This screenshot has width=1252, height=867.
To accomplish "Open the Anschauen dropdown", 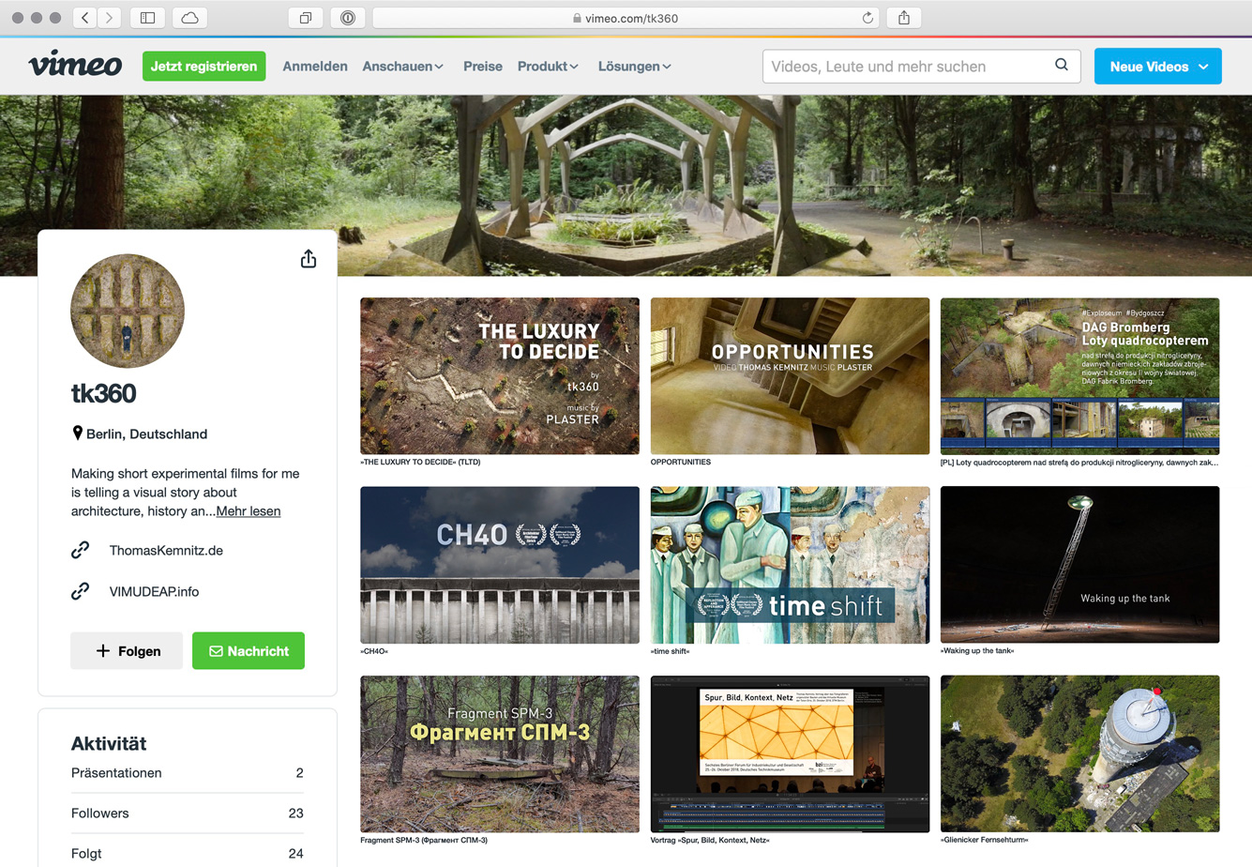I will (x=403, y=66).
